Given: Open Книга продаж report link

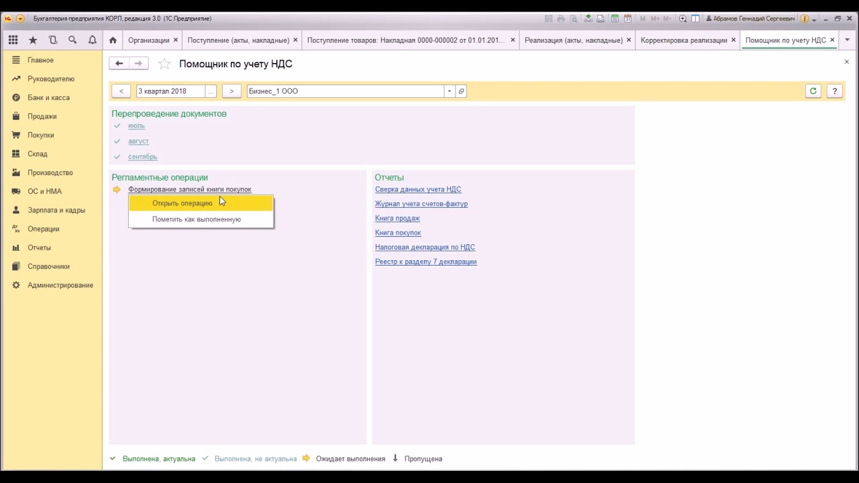Looking at the screenshot, I should pyautogui.click(x=397, y=218).
